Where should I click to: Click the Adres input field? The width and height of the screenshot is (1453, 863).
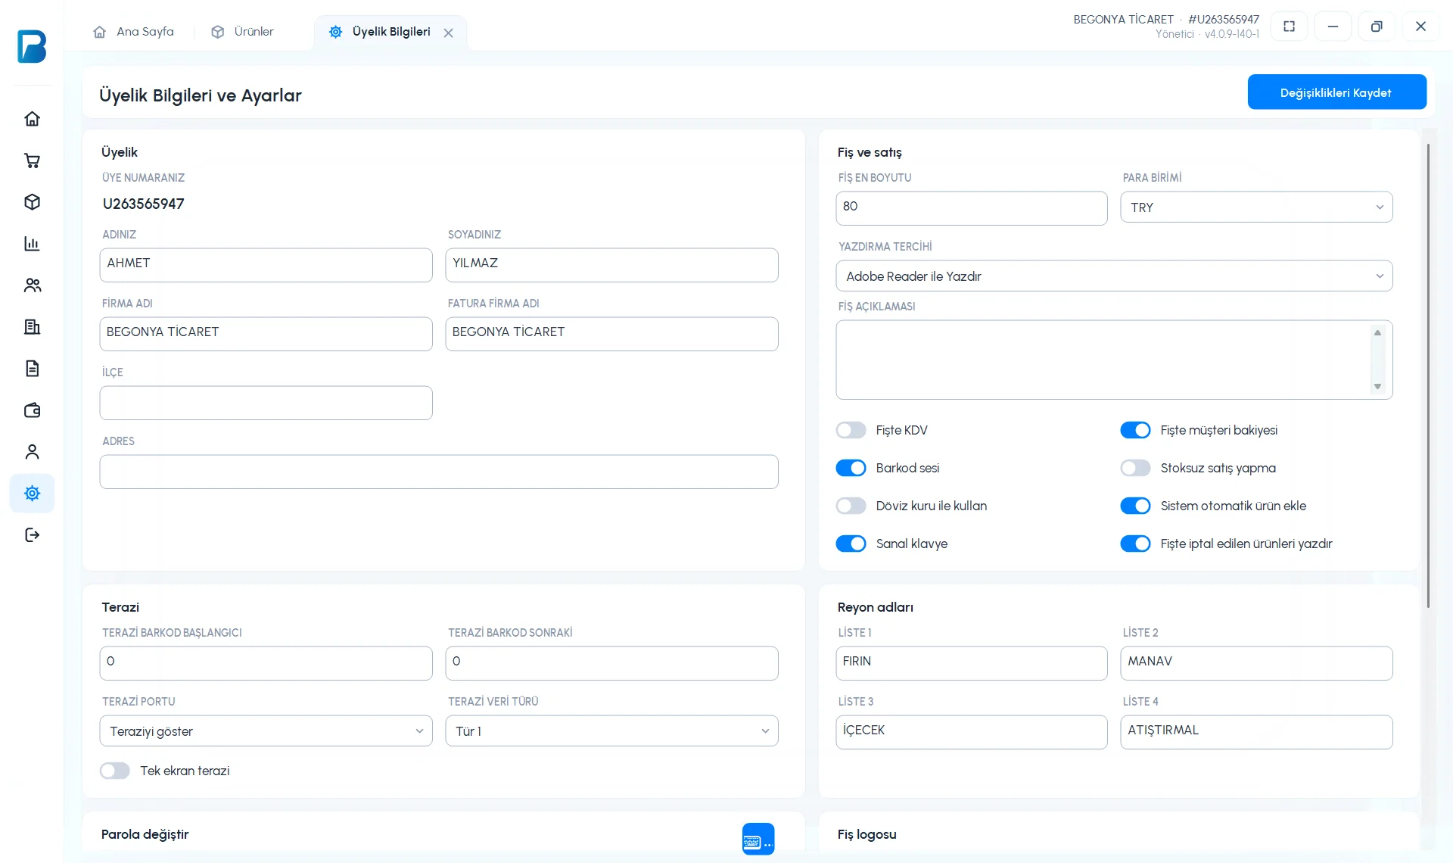[x=439, y=472]
